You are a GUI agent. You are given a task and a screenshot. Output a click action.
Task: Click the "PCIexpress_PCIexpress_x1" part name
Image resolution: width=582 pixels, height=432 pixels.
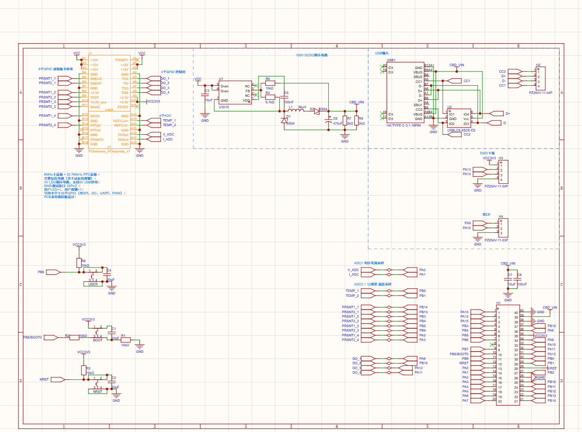tap(109, 151)
